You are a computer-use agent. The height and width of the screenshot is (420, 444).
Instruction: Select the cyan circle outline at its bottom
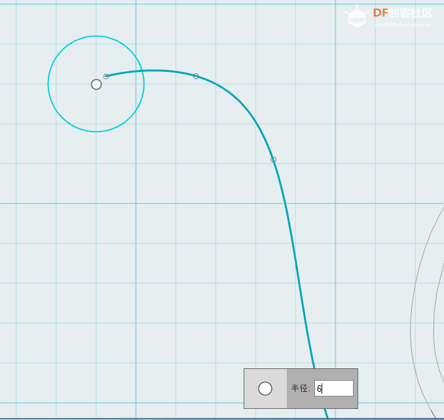(96, 131)
